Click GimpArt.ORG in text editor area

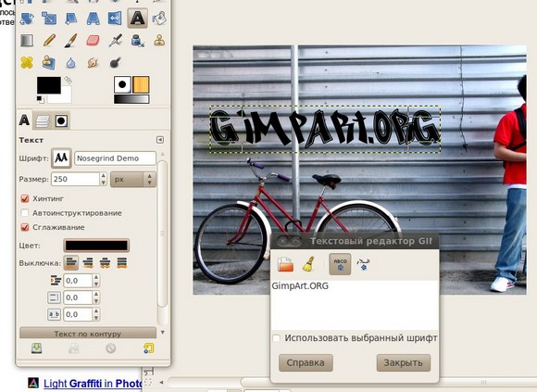[300, 285]
